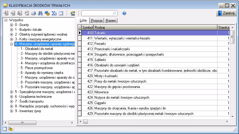This screenshot has width=239, height=134.
Task: Select row 415 Szlifierki in the list
Action: tap(155, 60)
